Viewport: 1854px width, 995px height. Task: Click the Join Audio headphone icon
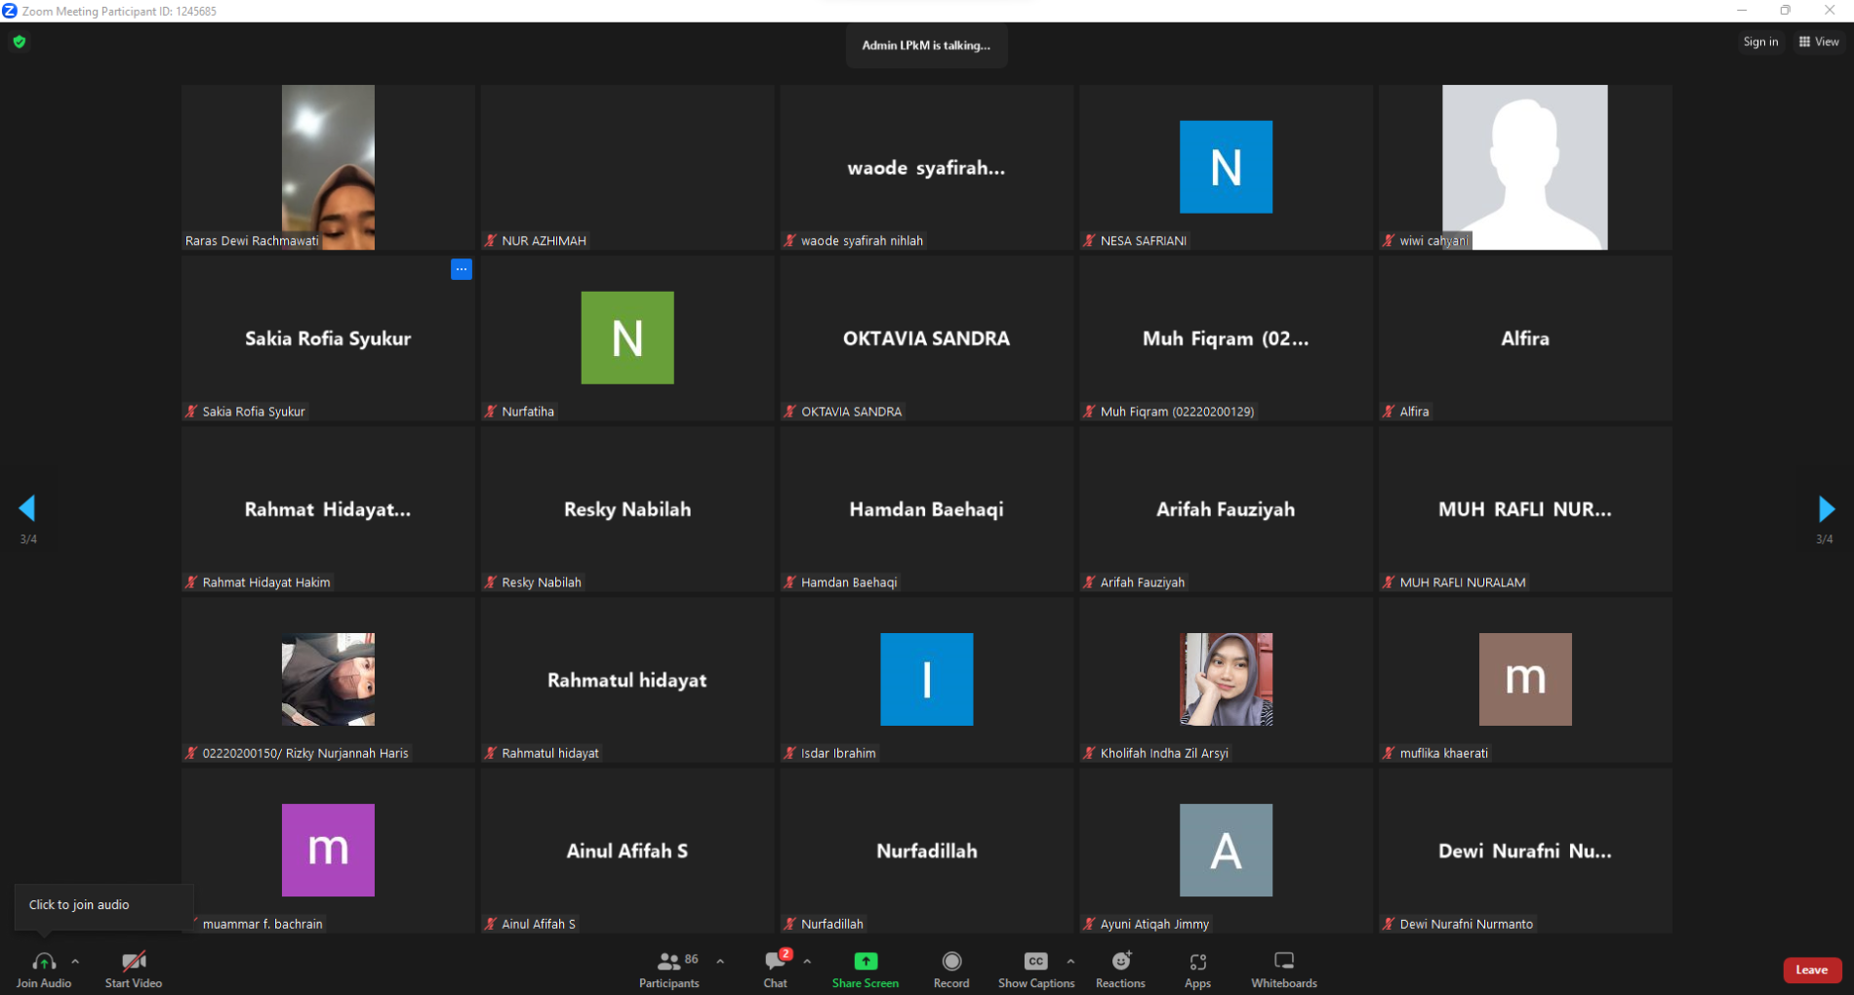pyautogui.click(x=43, y=962)
